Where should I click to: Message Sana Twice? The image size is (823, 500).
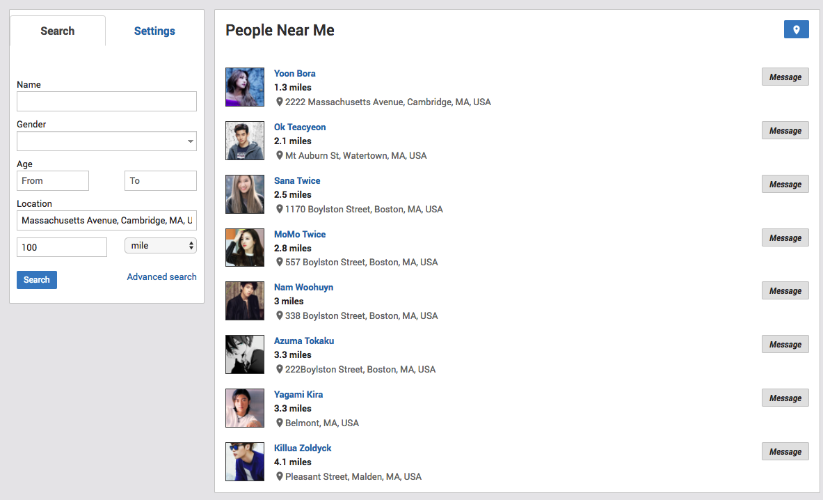click(785, 185)
